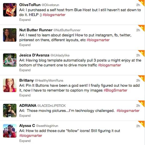The width and height of the screenshot is (145, 145).
Task: Click the favorite star on Alyssa C's tweet
Action: 142,124
